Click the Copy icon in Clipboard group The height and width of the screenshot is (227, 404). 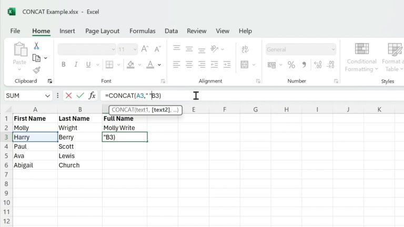click(36, 58)
